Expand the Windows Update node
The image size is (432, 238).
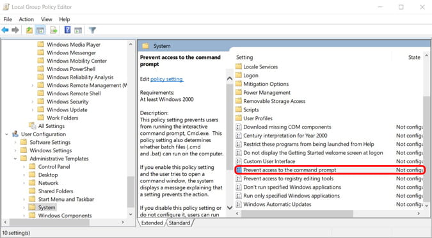point(33,110)
